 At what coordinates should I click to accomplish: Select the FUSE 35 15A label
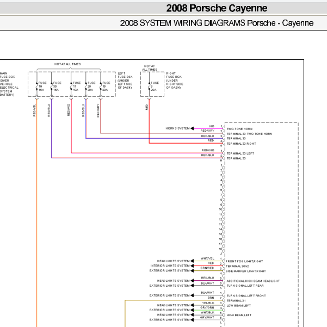tap(57, 87)
